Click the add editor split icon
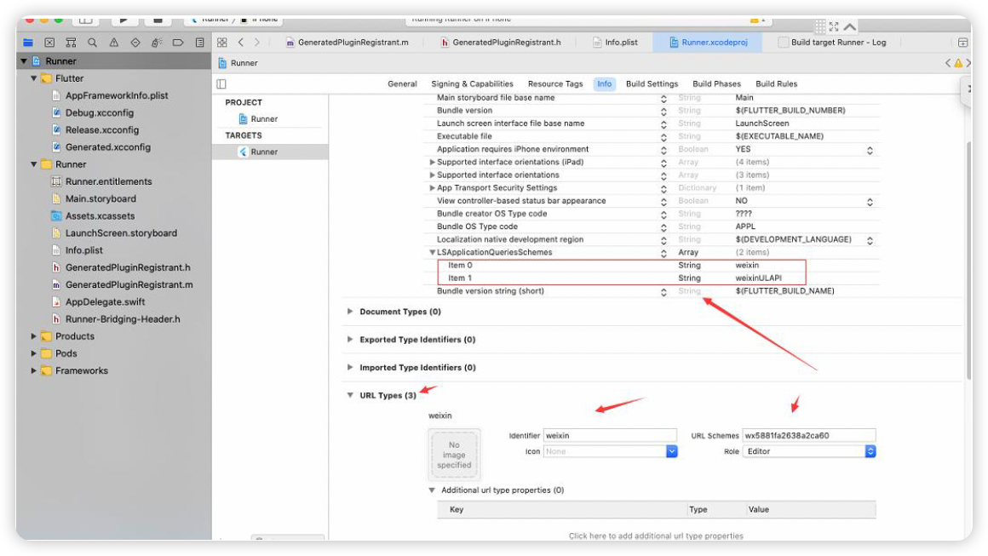This screenshot has height=556, width=988. point(962,43)
